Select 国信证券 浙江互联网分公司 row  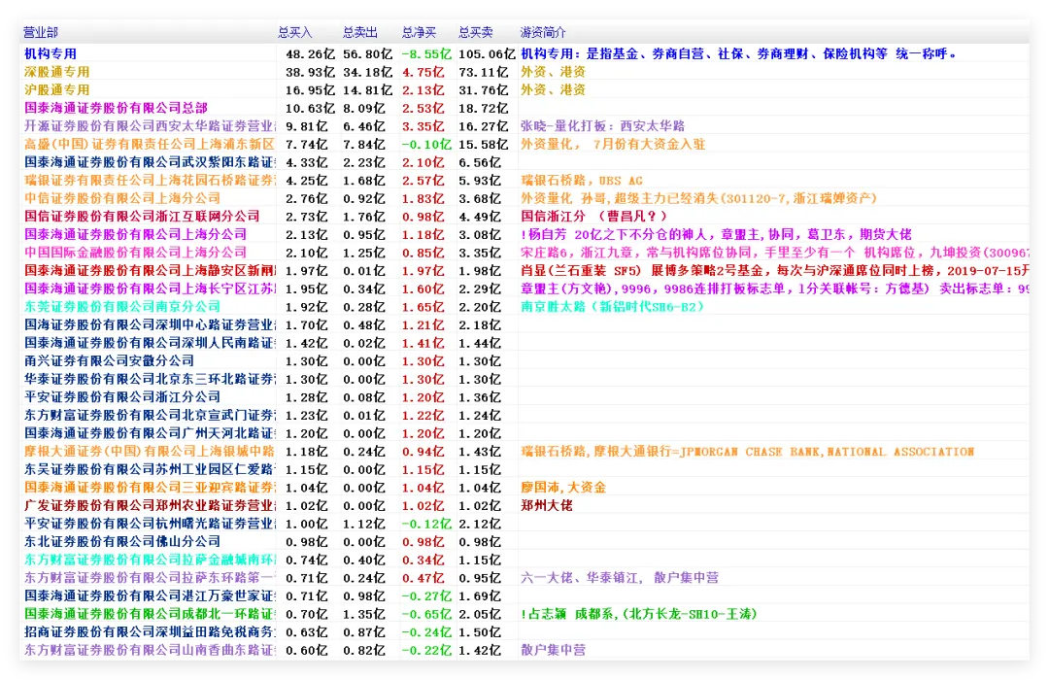coord(142,217)
